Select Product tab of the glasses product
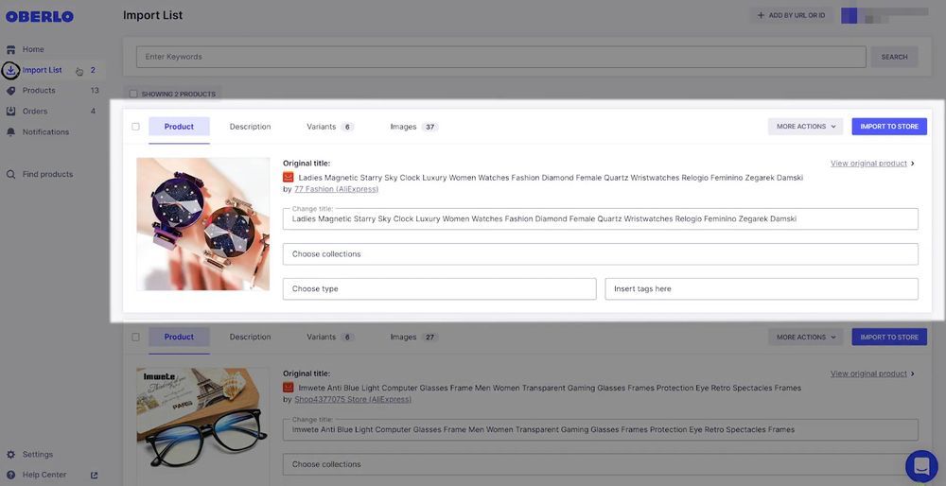 coord(179,337)
